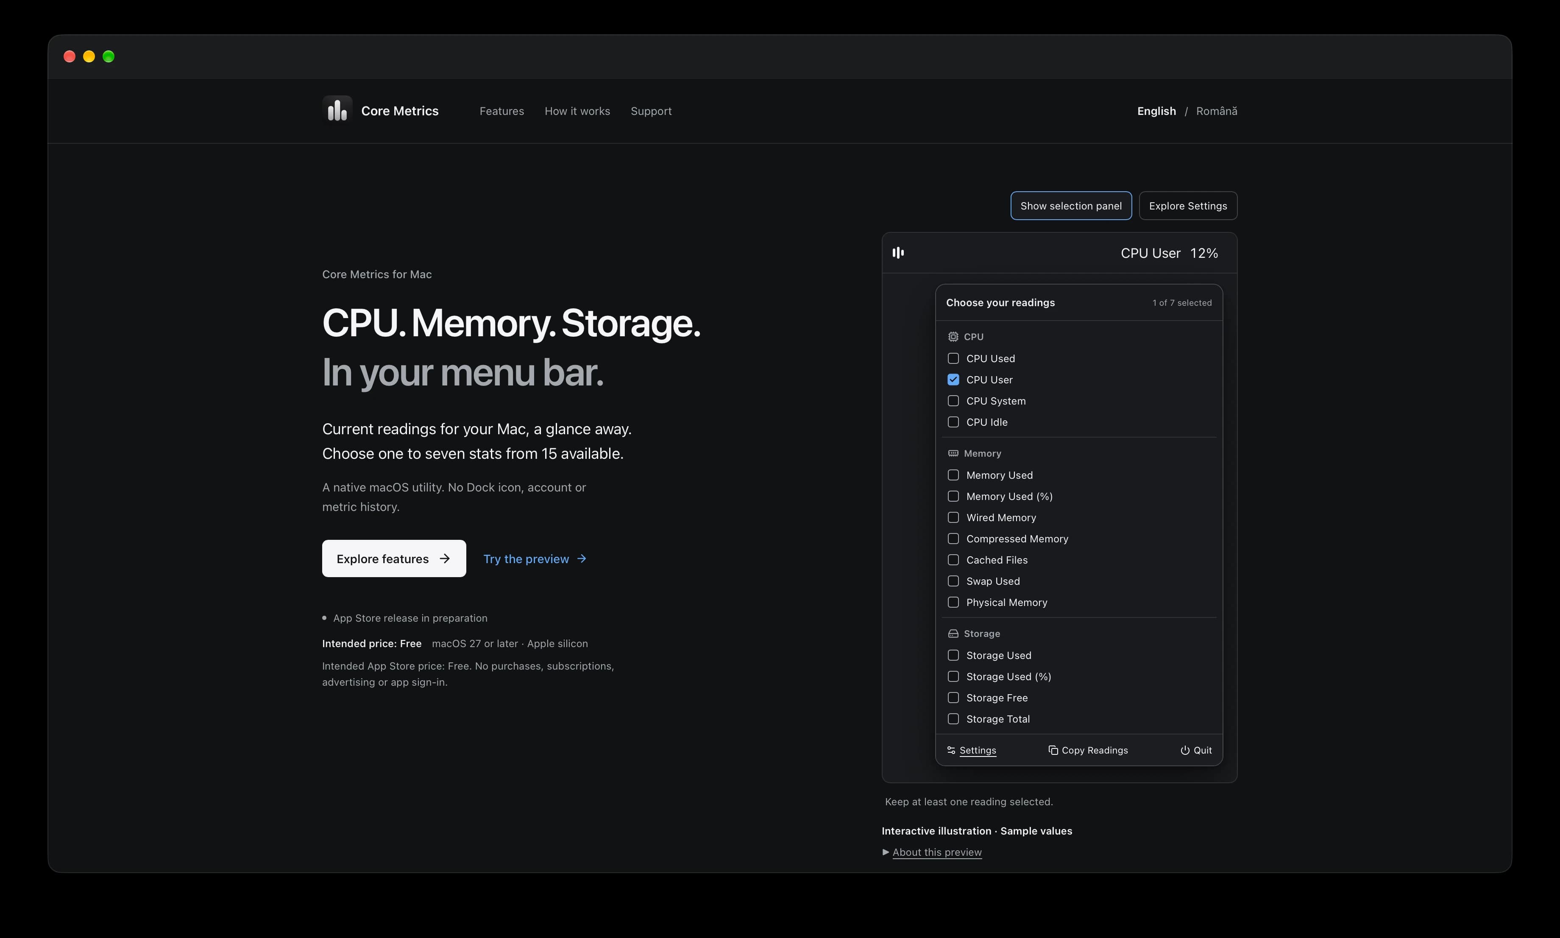Open the Settings link in panel footer

point(978,750)
